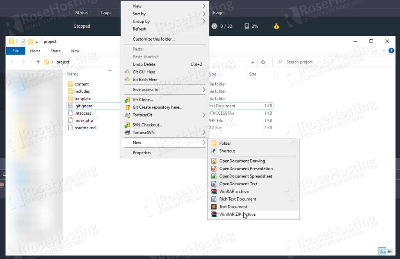Expand the Sort by submenu arrow
The image size is (400, 259).
pyautogui.click(x=204, y=14)
